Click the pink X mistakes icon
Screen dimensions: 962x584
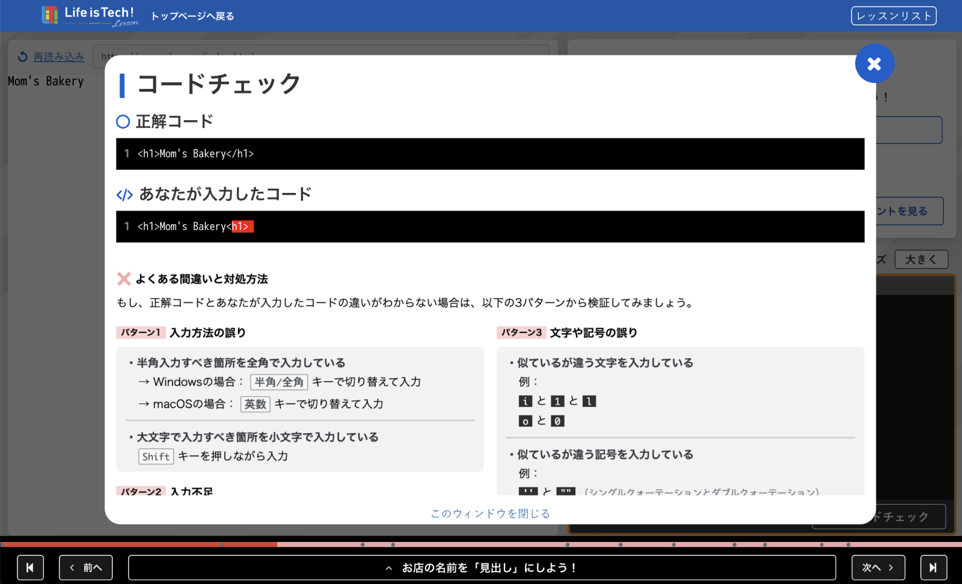tap(124, 279)
